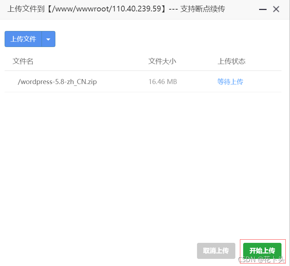This screenshot has width=290, height=266.
Task: Click the 文件大小 column header
Action: pyautogui.click(x=162, y=61)
